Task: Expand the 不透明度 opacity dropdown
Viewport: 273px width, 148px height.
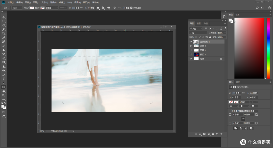Action: [225, 33]
